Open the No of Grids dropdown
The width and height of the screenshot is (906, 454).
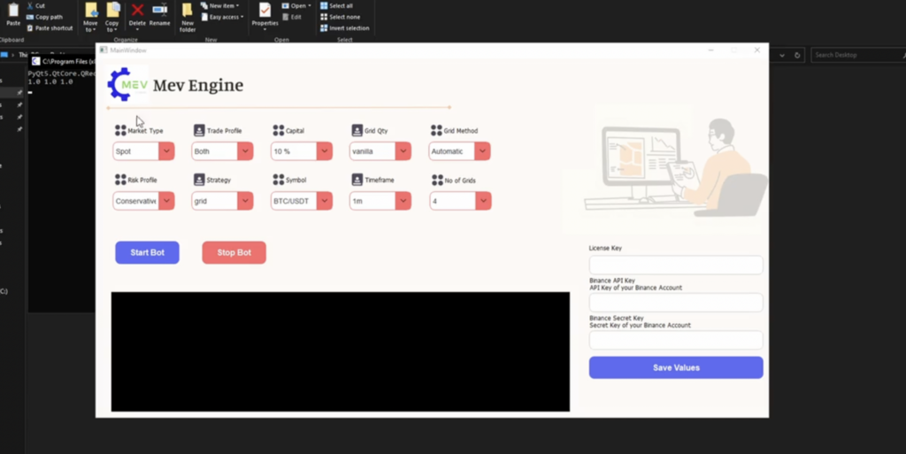click(482, 201)
